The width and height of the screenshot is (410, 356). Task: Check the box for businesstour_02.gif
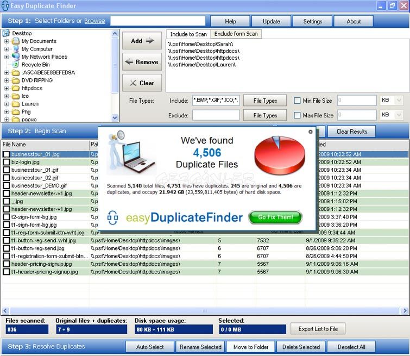[7, 178]
